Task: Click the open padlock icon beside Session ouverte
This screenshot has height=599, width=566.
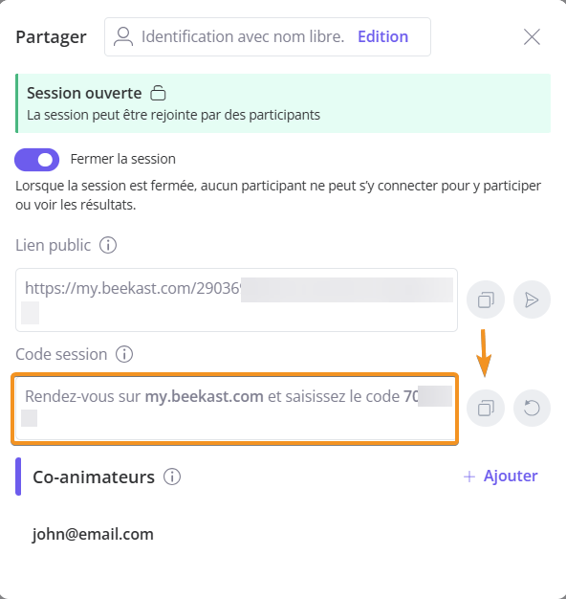Action: click(158, 93)
